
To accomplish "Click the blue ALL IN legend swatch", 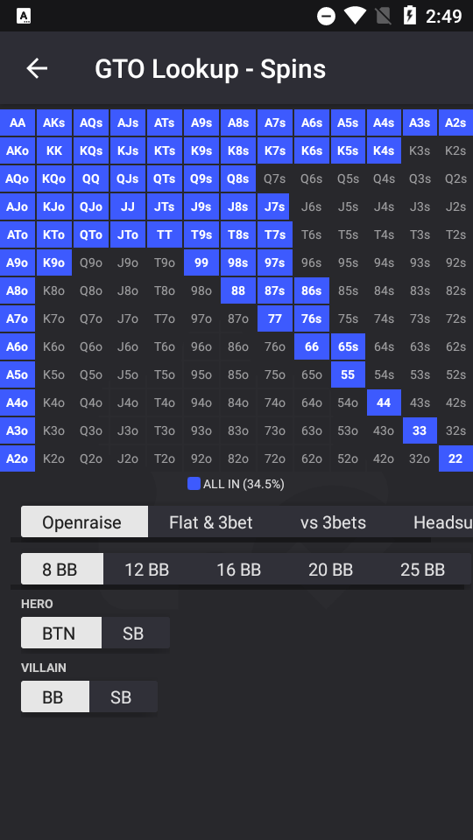I will point(194,484).
